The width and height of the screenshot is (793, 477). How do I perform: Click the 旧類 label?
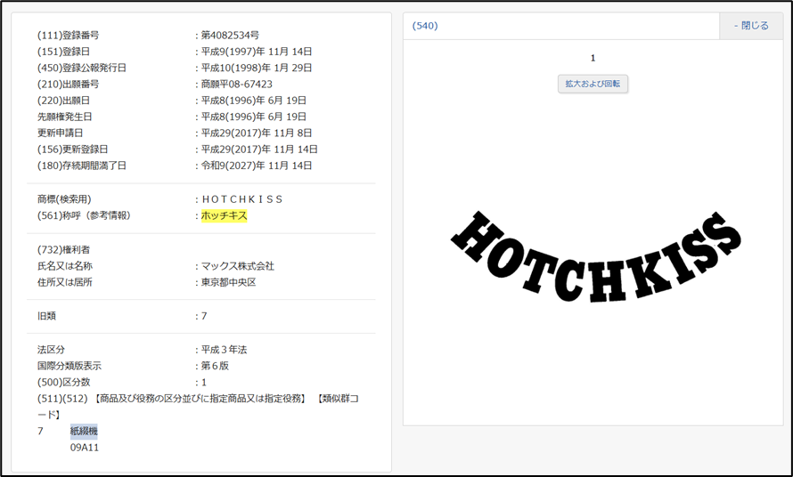point(46,316)
